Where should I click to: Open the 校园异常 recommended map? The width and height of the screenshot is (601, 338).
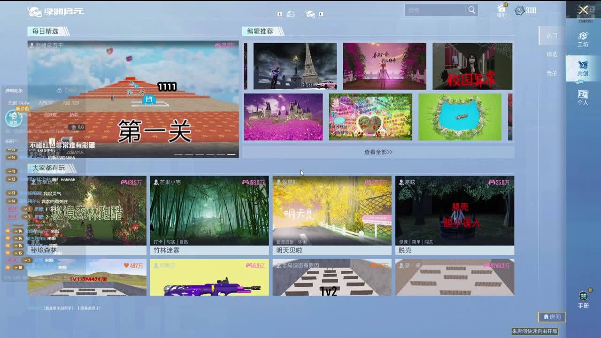472,66
